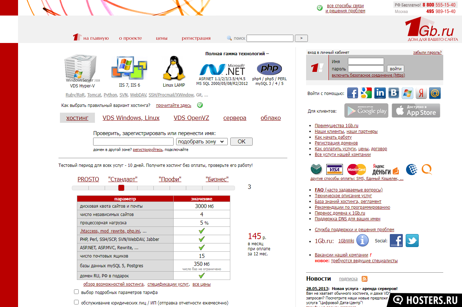Click the '>' search submit button
462x307 pixels.
[x=301, y=38]
